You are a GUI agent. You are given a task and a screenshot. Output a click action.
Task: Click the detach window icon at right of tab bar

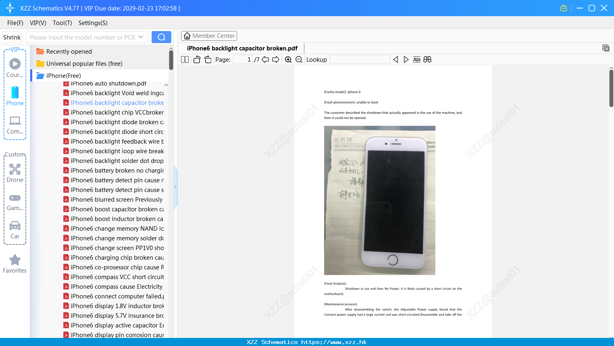(606, 48)
